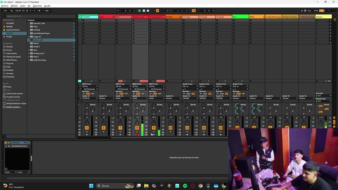Open BASS track Audio To Master dropdown
Image resolution: width=338 pixels, height=190 pixels.
coord(106,98)
